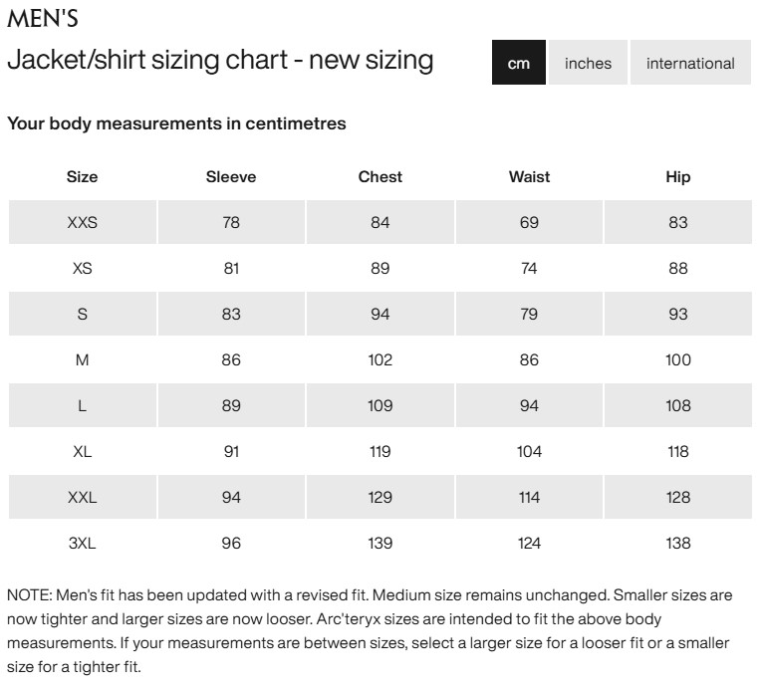Click sleeve value 89 for size L
This screenshot has height=691, width=760.
(x=231, y=406)
